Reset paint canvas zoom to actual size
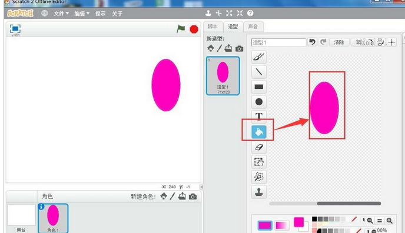This screenshot has height=233, width=405. click(380, 221)
